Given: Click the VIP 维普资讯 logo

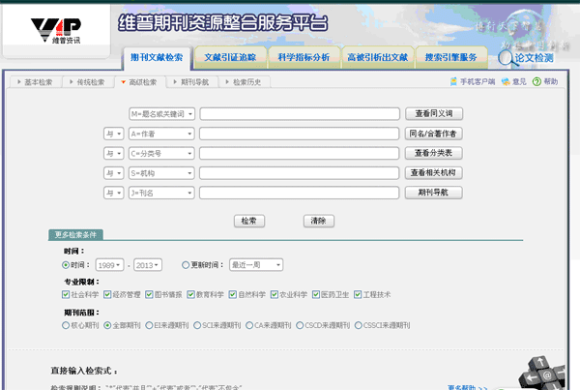Looking at the screenshot, I should [56, 31].
